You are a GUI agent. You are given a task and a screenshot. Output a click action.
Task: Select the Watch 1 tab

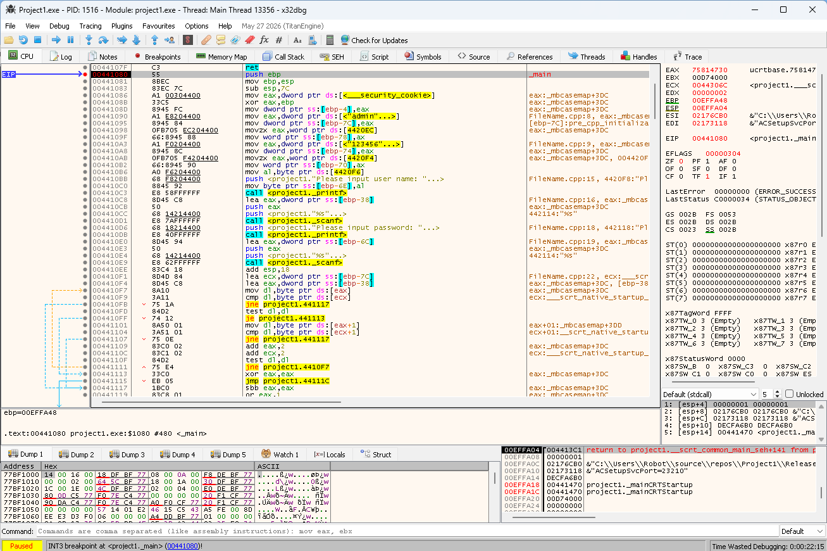[279, 454]
